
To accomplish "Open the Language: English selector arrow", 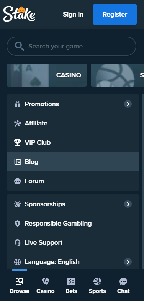I will point(128,262).
